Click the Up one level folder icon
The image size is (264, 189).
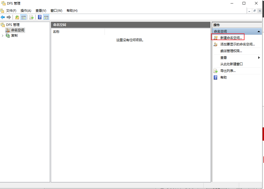point(17,17)
